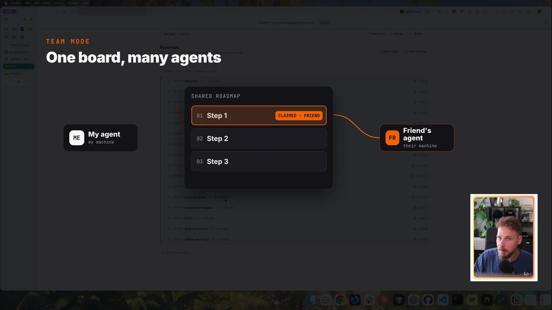The image size is (552, 310).
Task: Click the Search field in header
Action: pyautogui.click(x=376, y=34)
